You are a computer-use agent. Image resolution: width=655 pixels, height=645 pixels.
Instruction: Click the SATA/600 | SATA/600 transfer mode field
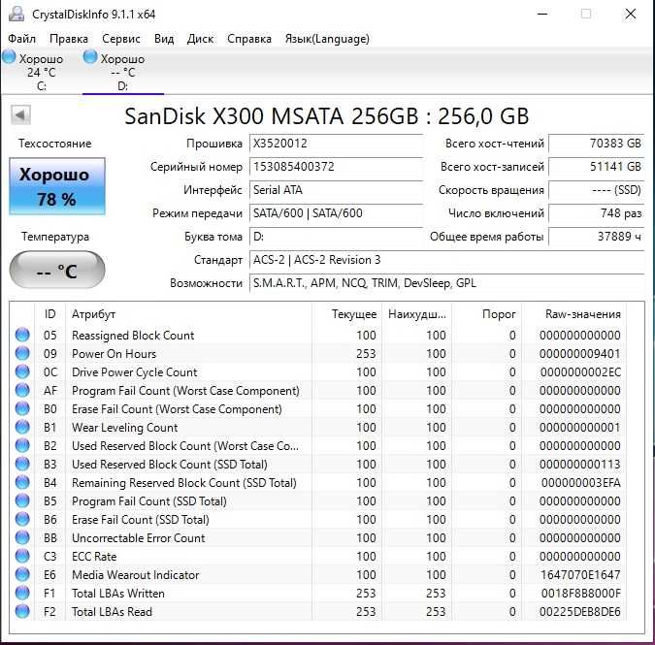(x=337, y=213)
